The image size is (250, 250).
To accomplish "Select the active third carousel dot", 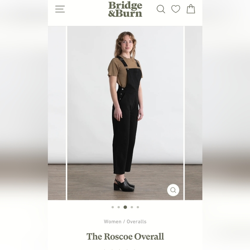I will (x=125, y=207).
